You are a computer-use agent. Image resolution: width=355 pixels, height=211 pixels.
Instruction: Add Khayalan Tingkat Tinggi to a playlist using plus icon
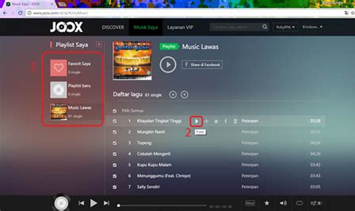pyautogui.click(x=206, y=121)
